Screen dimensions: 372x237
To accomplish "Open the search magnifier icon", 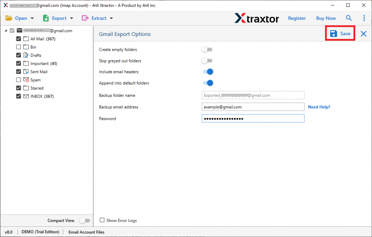I will [x=349, y=18].
